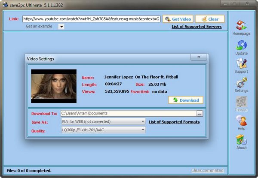Open the About icon in sidebar
258x178 pixels.
click(x=241, y=139)
